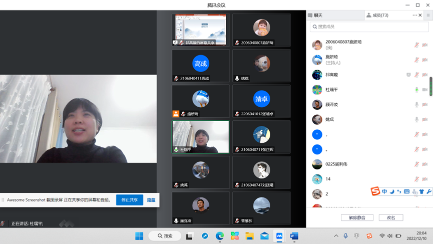Viewport: 433px width, 244px height.
Task: Toggle 杜瑞平's camera icon in member list
Action: coord(425,90)
